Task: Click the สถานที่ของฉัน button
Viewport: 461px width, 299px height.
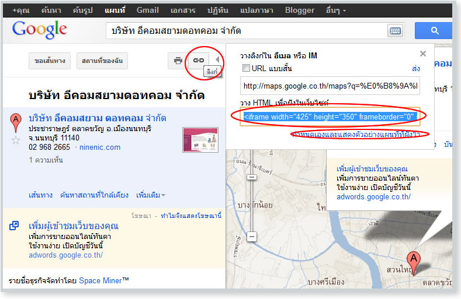Action: pyautogui.click(x=102, y=61)
